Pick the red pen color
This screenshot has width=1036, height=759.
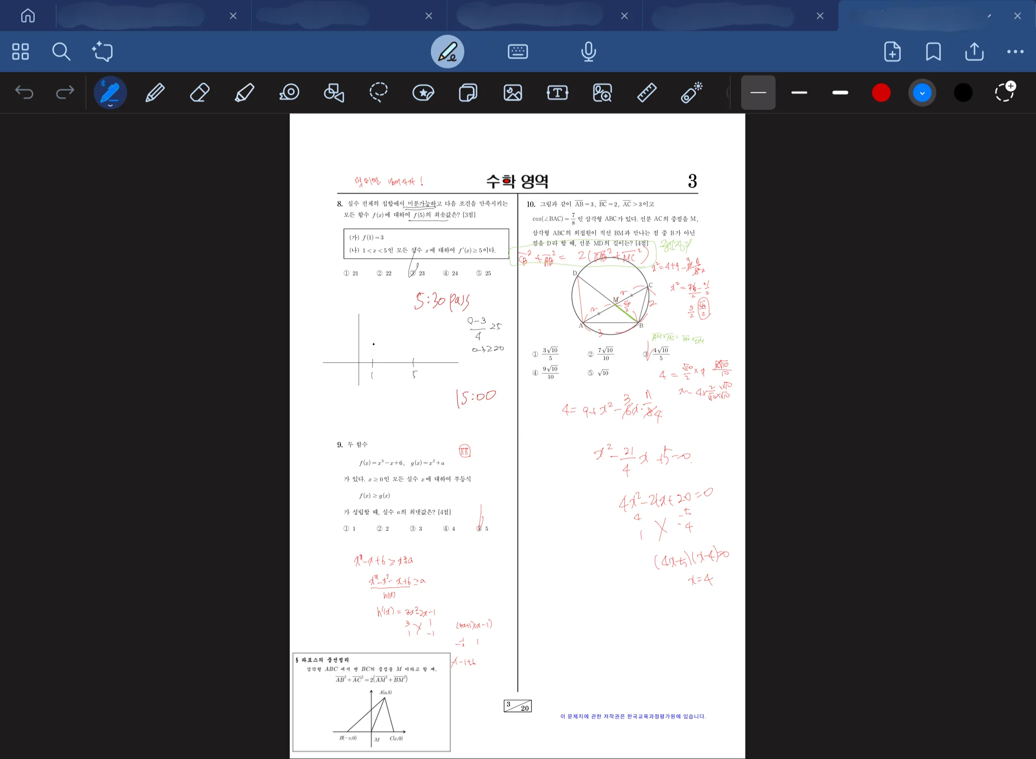(881, 93)
